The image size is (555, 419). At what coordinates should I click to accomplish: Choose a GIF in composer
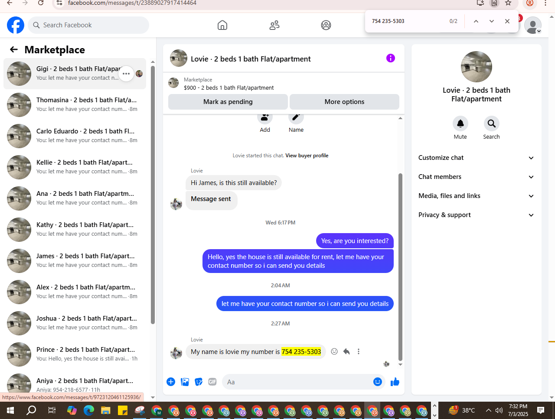[212, 382]
